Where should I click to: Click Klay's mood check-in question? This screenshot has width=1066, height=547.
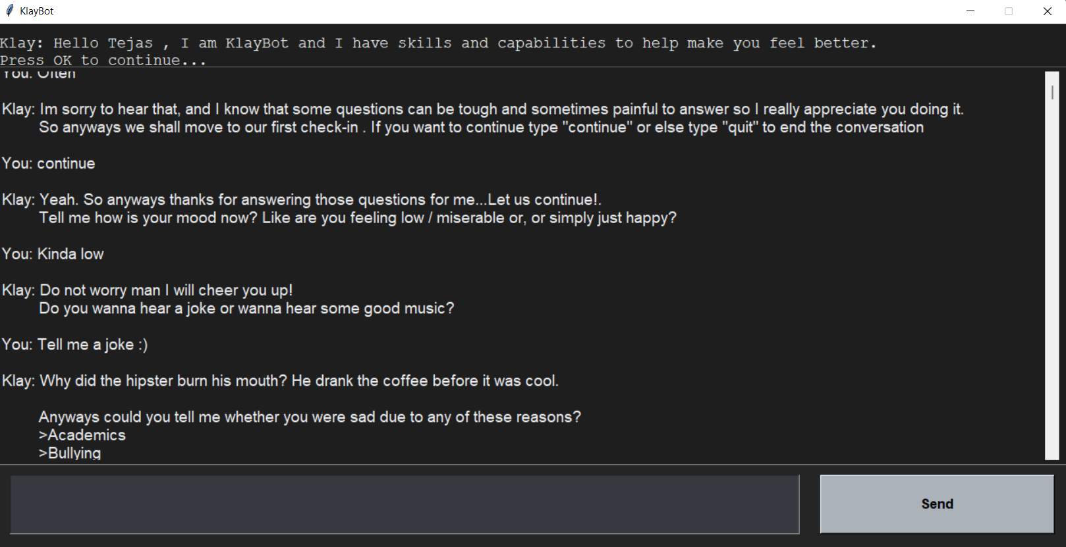(x=358, y=217)
